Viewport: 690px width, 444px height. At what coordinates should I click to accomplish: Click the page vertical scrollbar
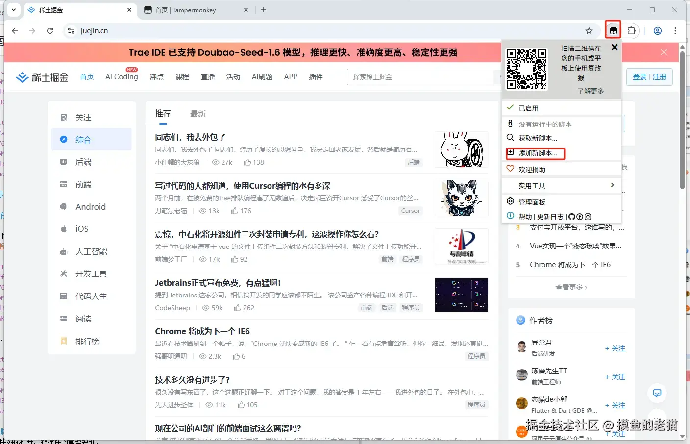click(x=682, y=120)
